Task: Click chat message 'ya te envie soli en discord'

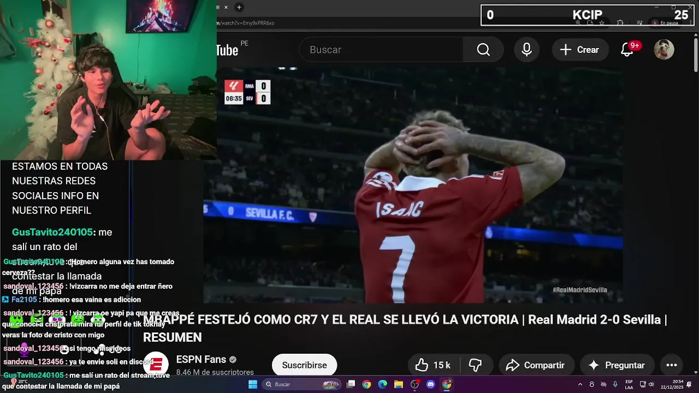Action: [x=111, y=362]
